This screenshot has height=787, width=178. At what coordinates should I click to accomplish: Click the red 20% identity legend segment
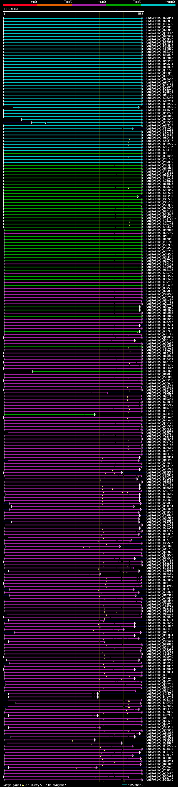click(x=20, y=5)
